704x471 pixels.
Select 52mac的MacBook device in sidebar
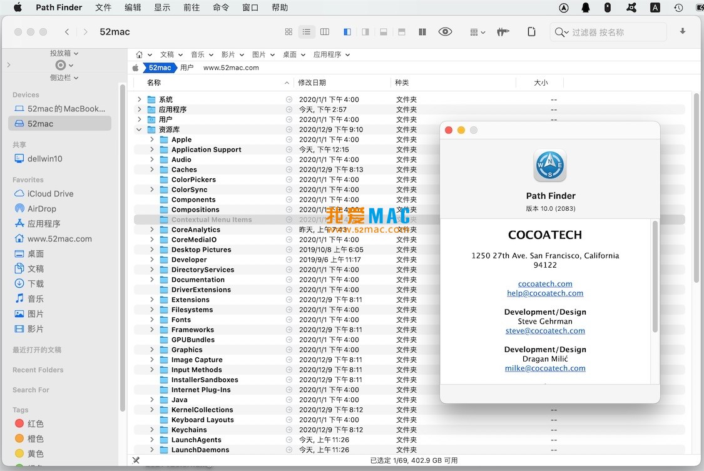pyautogui.click(x=59, y=109)
